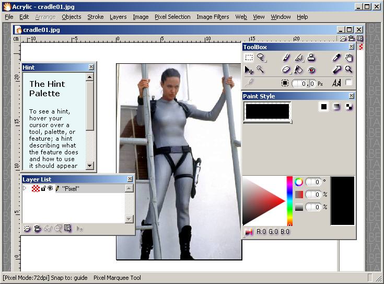This screenshot has height=284, width=384.
Task: Select the "Pixel" layer name
Action: pos(71,189)
